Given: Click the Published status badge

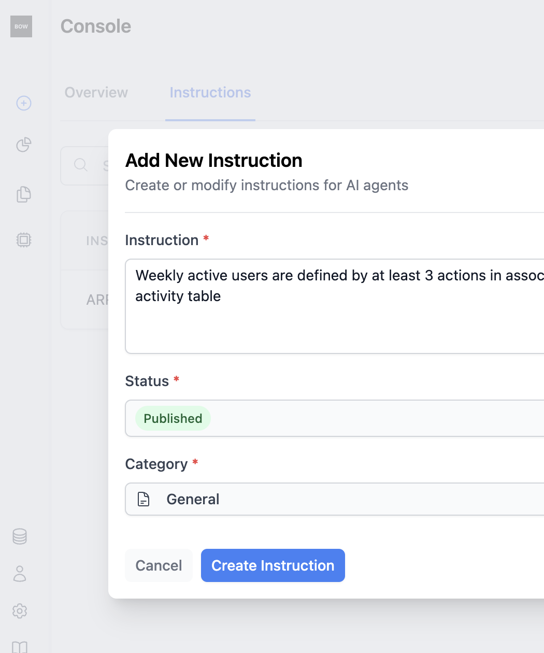Looking at the screenshot, I should (173, 418).
